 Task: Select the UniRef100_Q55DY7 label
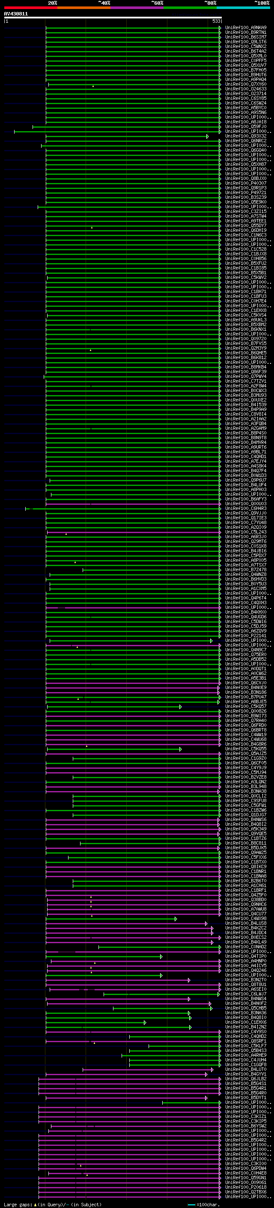(246, 225)
